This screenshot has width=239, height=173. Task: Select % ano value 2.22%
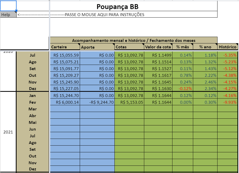click(x=205, y=75)
